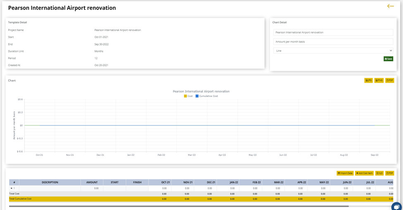The image size is (403, 210).
Task: Click Add Cost Item button
Action: [x=364, y=173]
